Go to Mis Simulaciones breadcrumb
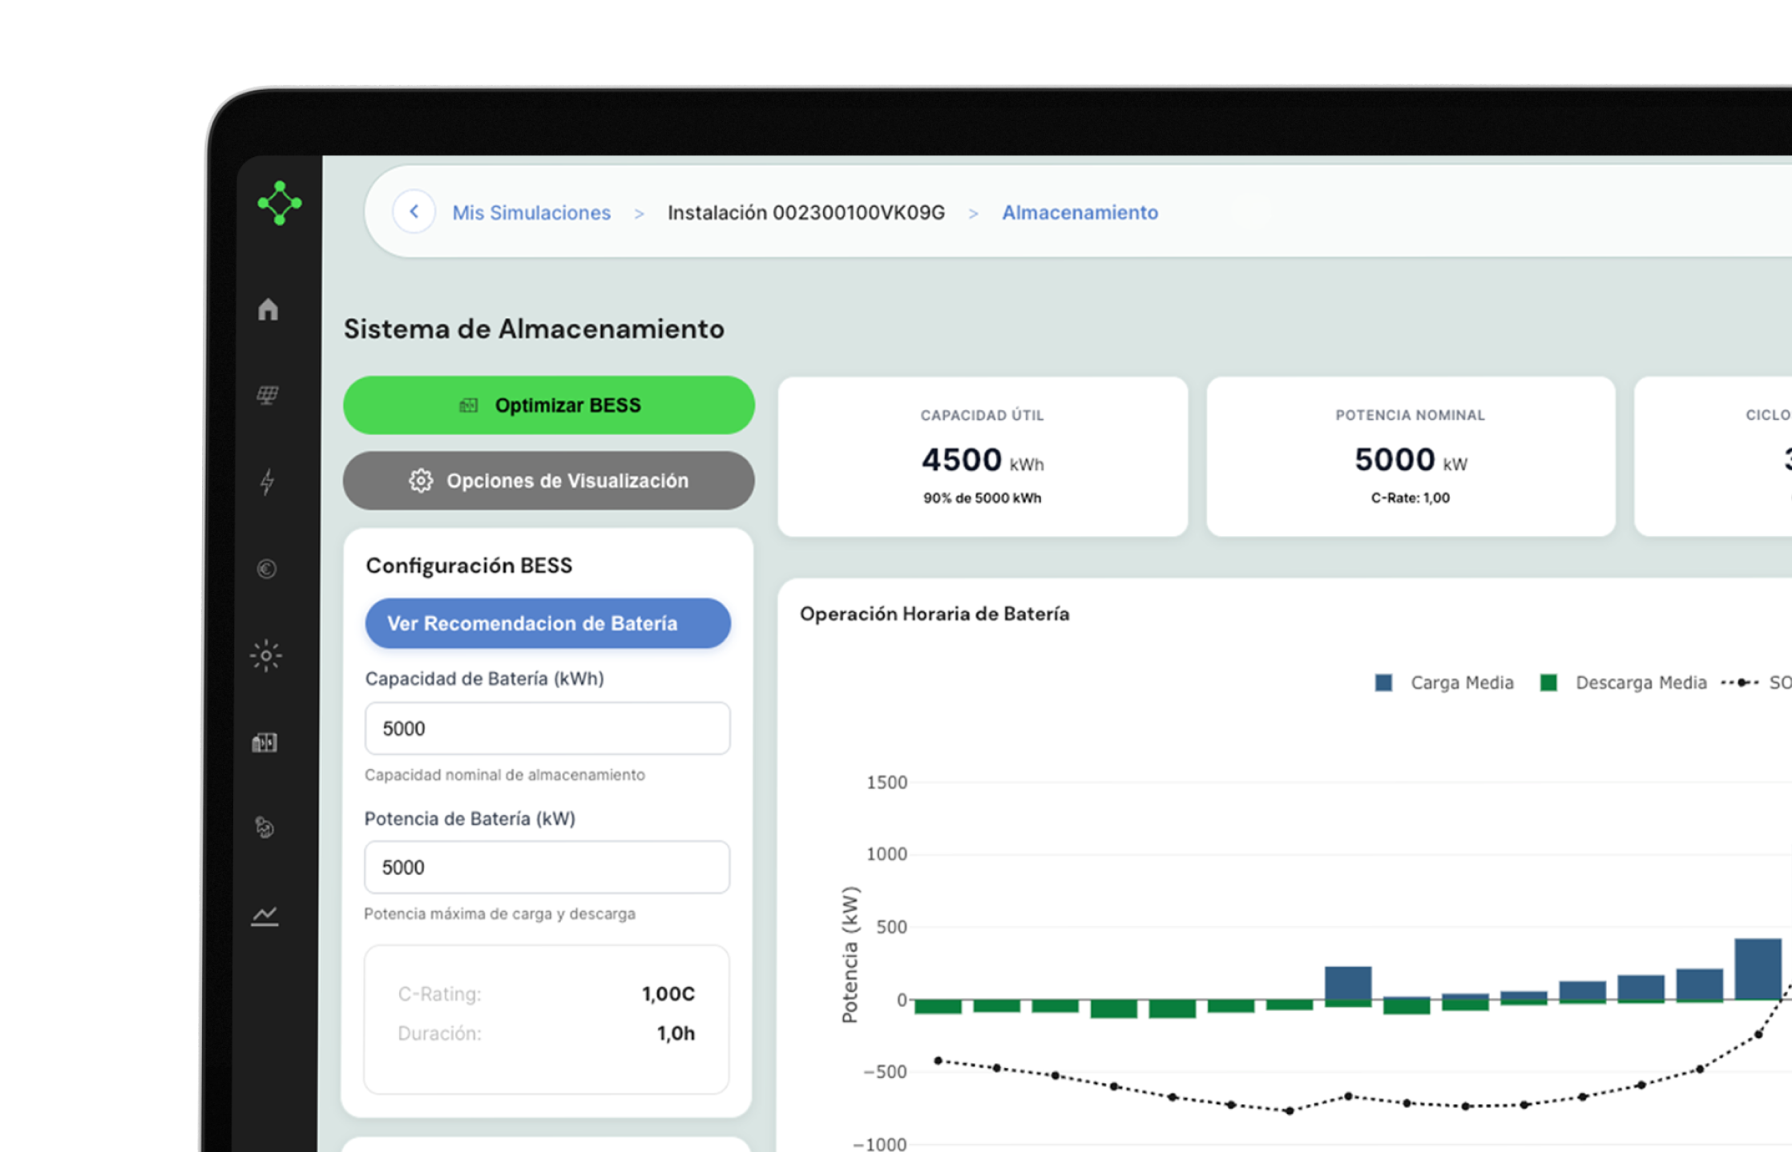 pos(531,212)
